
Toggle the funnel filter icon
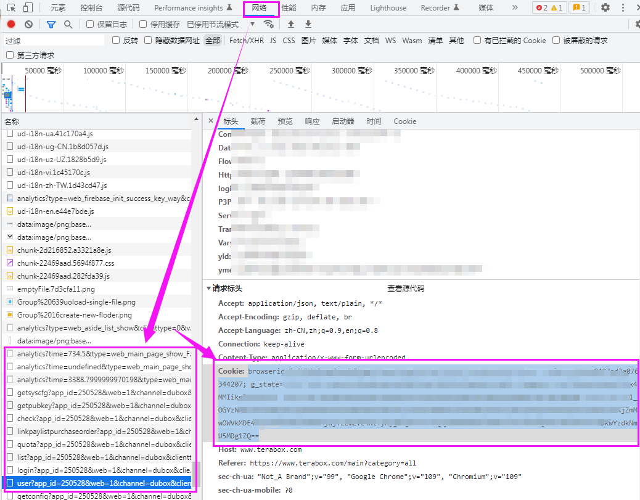(51, 24)
